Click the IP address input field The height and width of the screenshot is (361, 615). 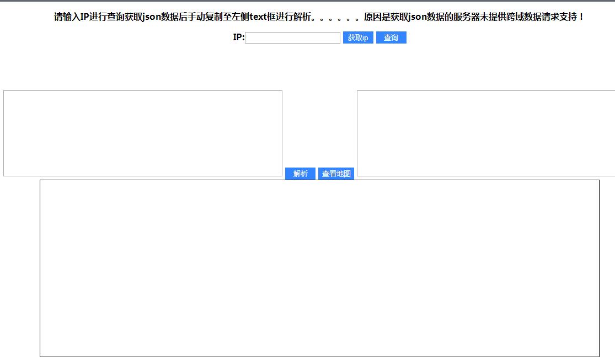(x=292, y=37)
